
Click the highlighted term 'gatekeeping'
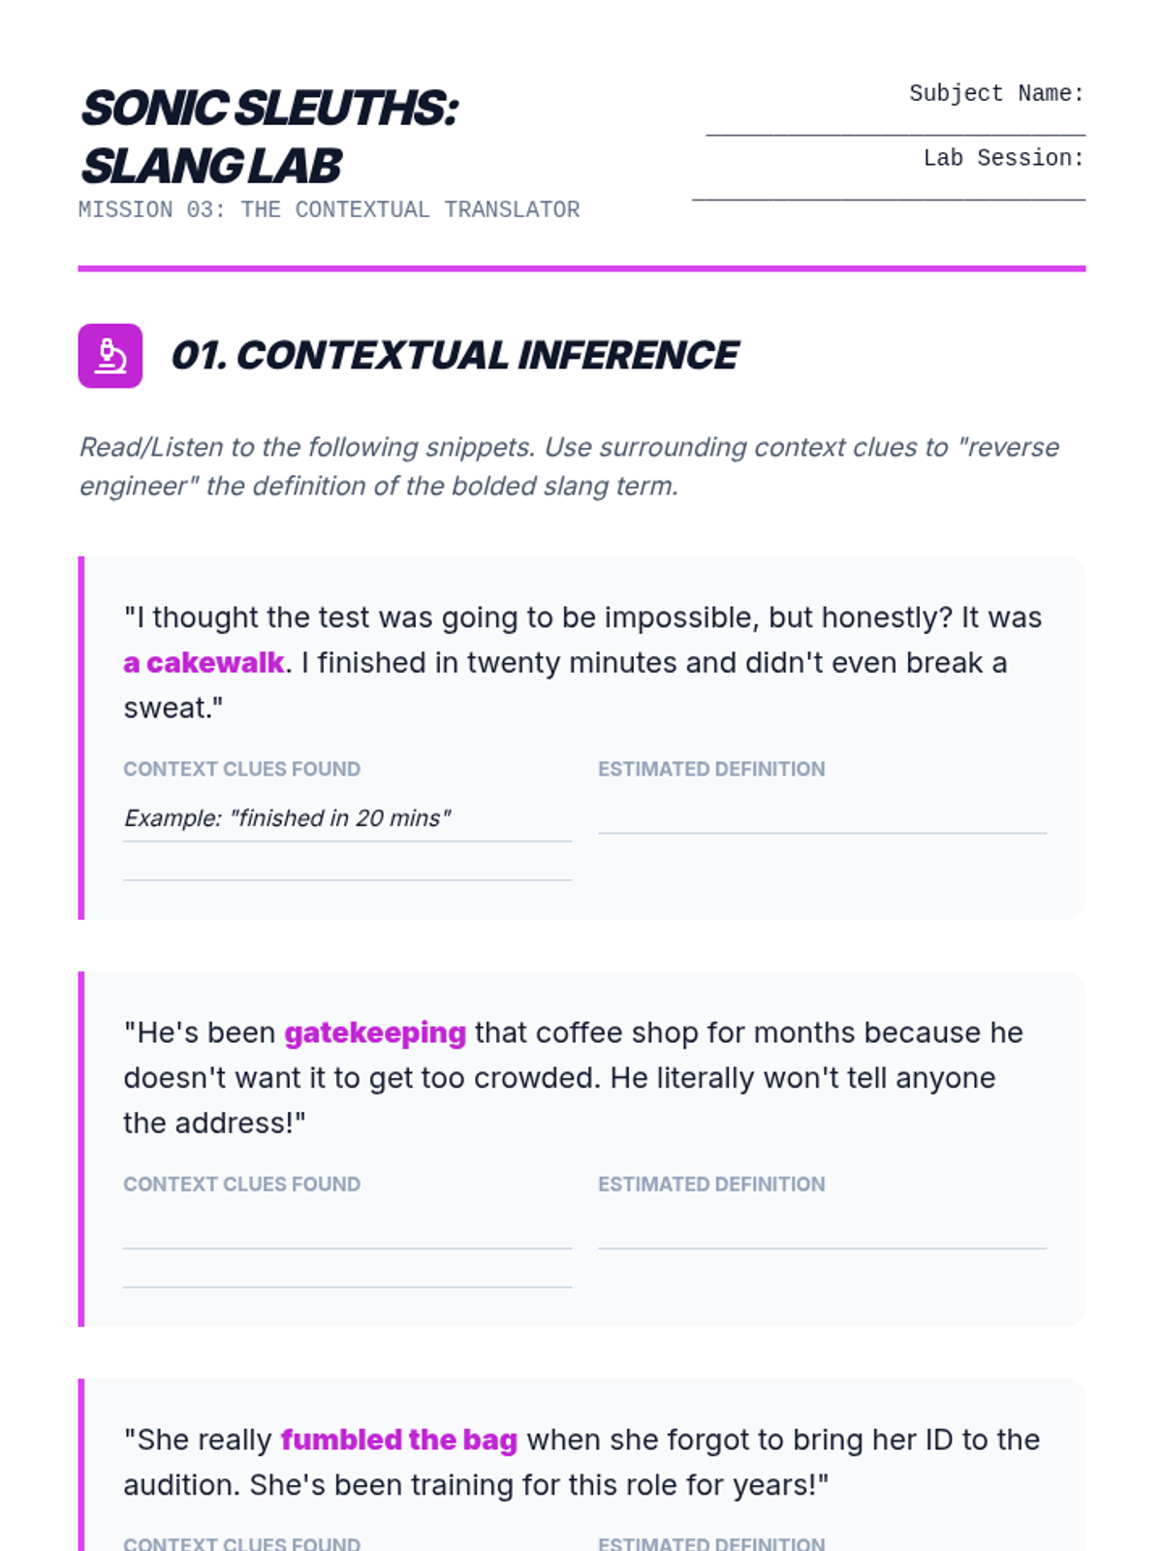[x=375, y=1033]
